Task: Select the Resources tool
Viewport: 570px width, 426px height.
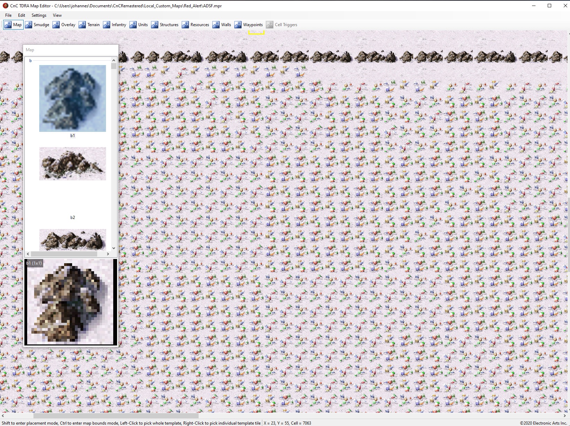Action: (x=196, y=25)
